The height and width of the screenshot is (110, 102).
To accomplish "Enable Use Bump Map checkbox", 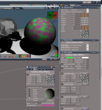I will coord(62,109).
